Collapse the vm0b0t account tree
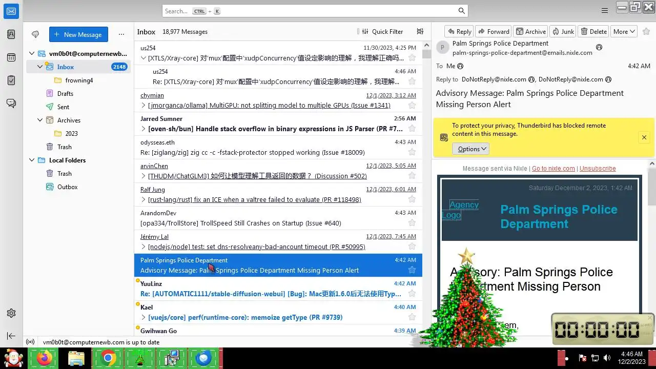 32,53
